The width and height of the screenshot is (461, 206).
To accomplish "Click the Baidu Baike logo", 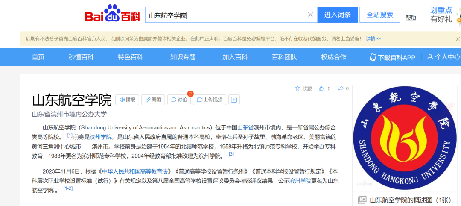I will tap(112, 14).
